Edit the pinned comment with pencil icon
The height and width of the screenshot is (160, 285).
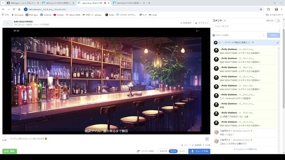pyautogui.click(x=277, y=43)
